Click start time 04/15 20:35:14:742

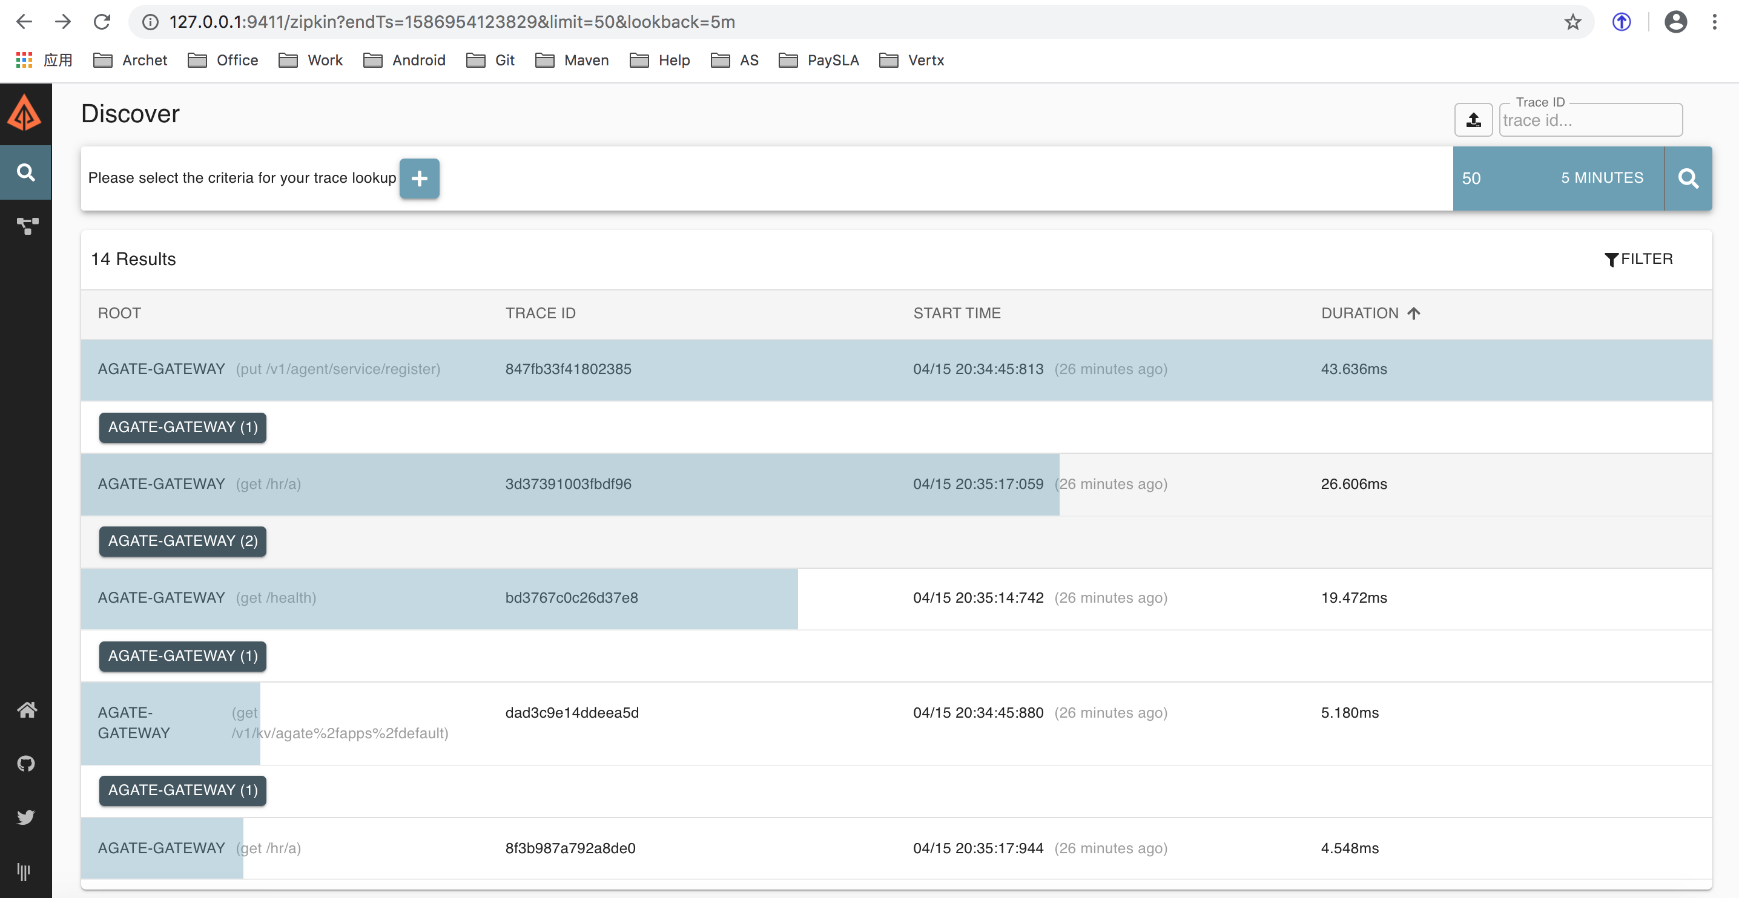click(978, 598)
